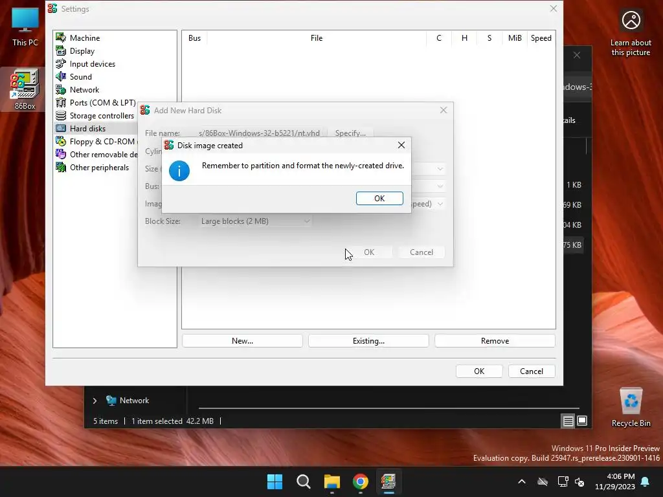Screen dimensions: 663x497
Task: Open the Sound settings category
Action: pyautogui.click(x=80, y=76)
